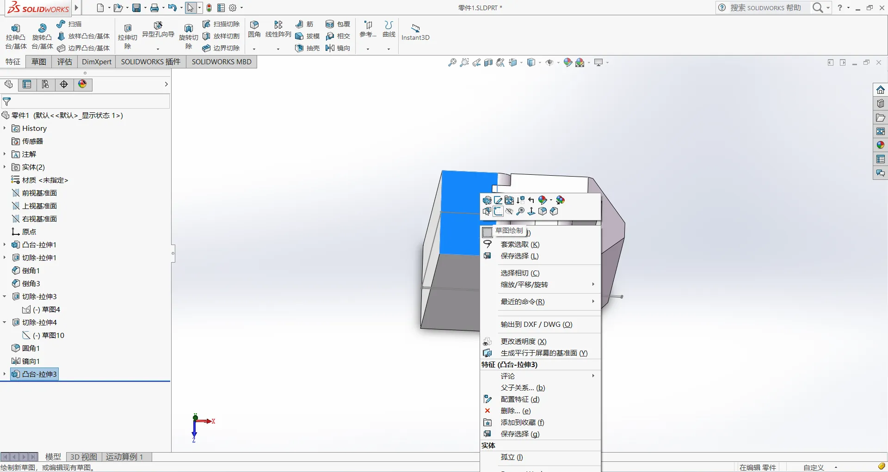Open Hide/Show Items eye dropdown
The width and height of the screenshot is (888, 472).
[x=550, y=62]
